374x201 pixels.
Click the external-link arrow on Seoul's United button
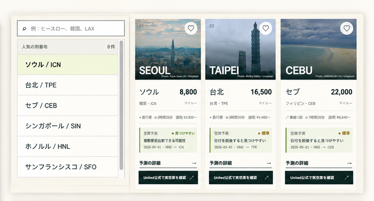192,177
